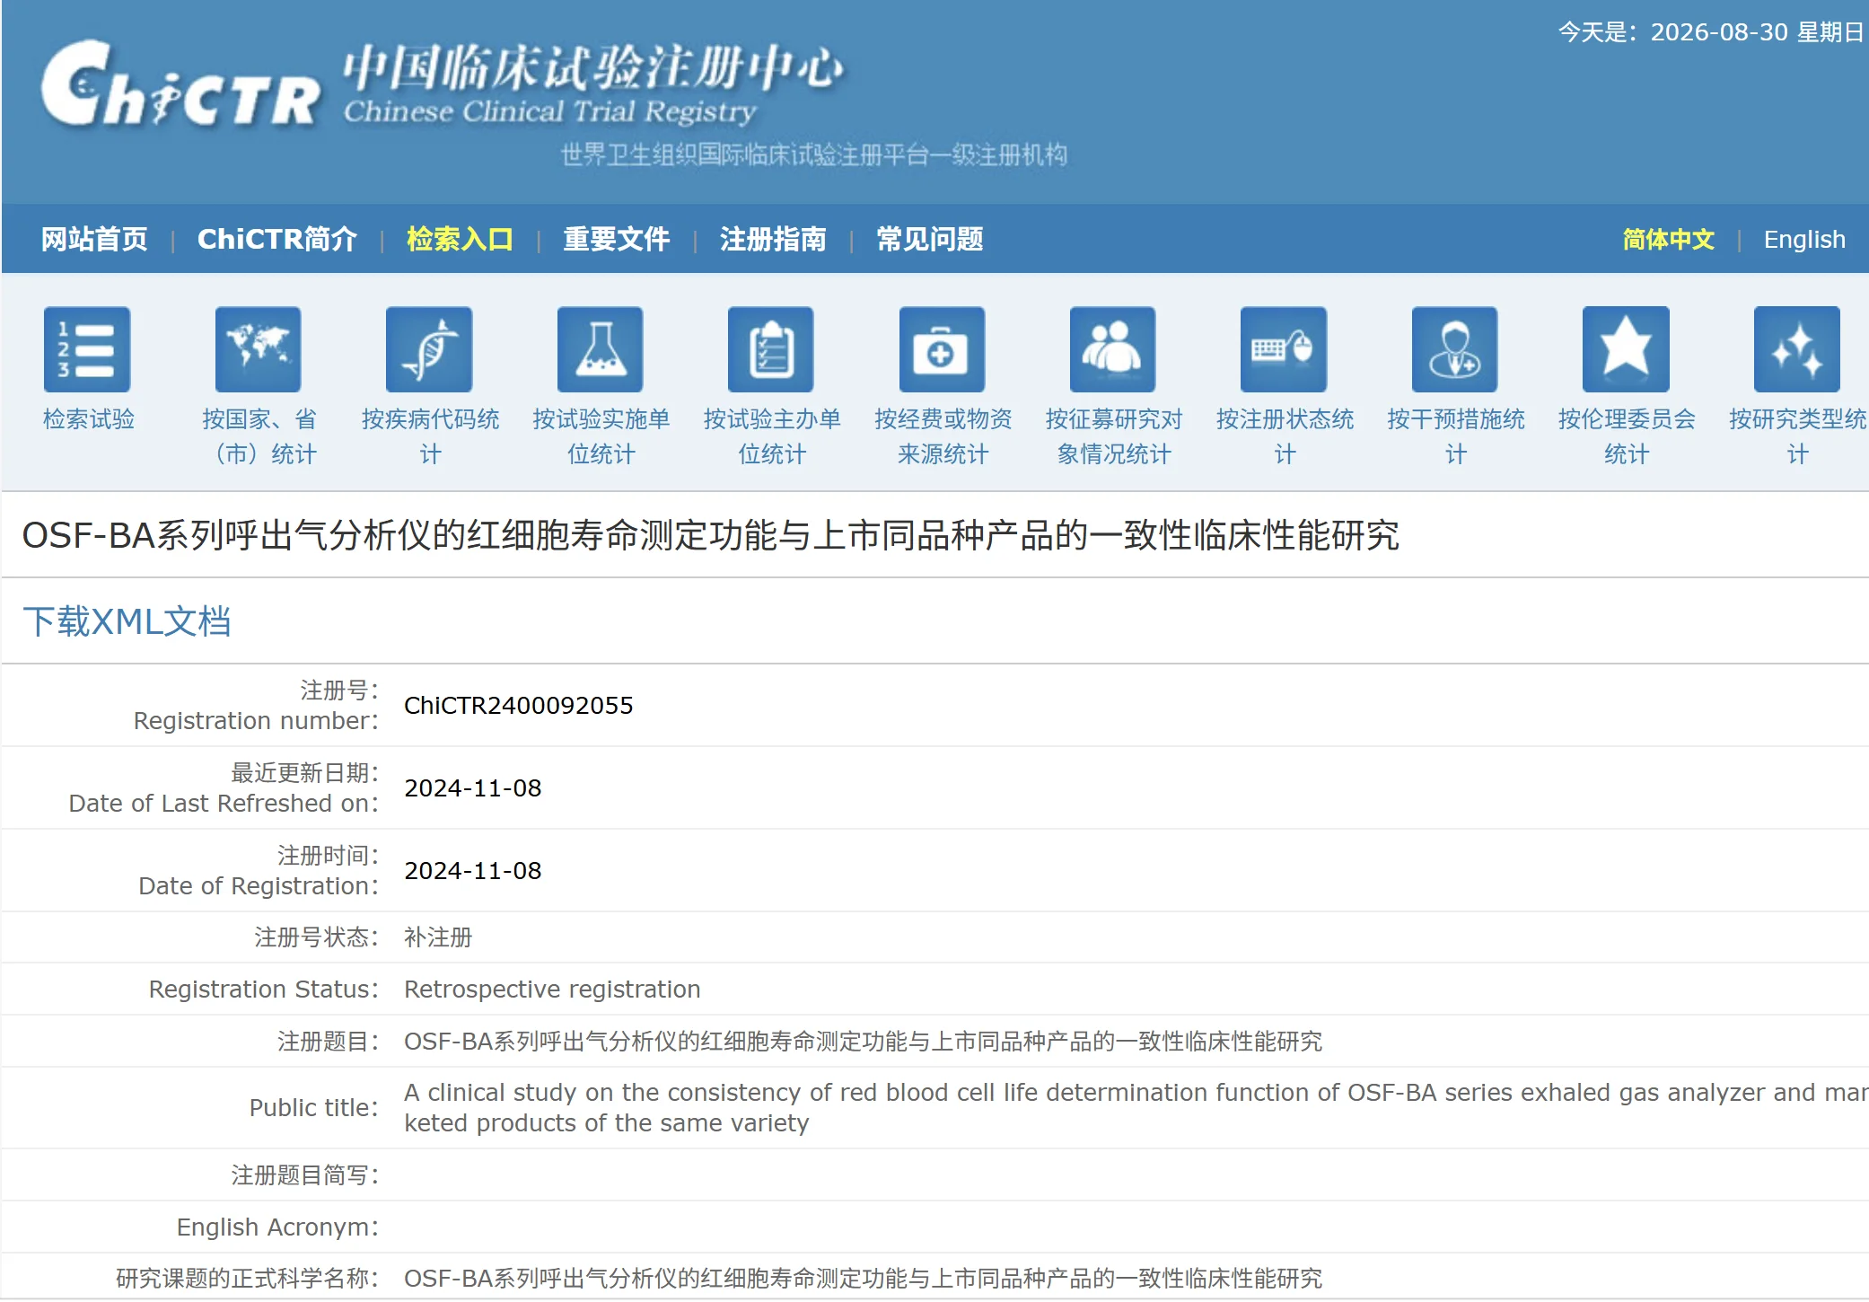Viewport: 1869px width, 1302px height.
Task: Open 注册指南 menu item
Action: (x=773, y=239)
